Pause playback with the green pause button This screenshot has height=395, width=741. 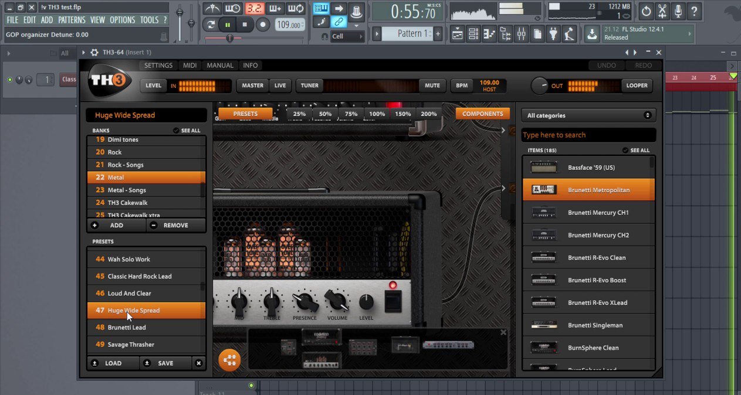(228, 25)
